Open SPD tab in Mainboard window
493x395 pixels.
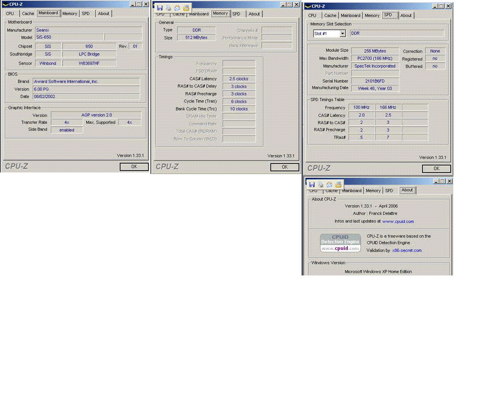86,14
